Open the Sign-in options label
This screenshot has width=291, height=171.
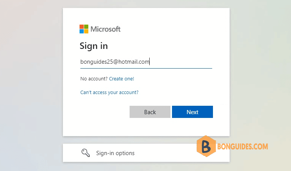click(115, 153)
